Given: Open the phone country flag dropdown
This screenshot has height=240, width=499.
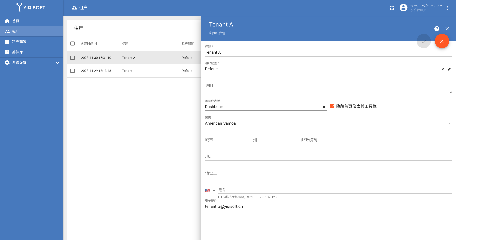Looking at the screenshot, I should [210, 191].
